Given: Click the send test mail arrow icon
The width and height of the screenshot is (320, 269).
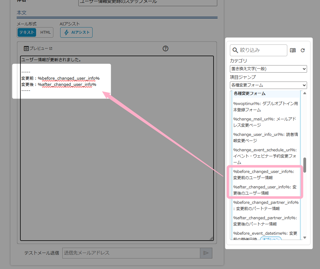Looking at the screenshot, I should [206, 253].
